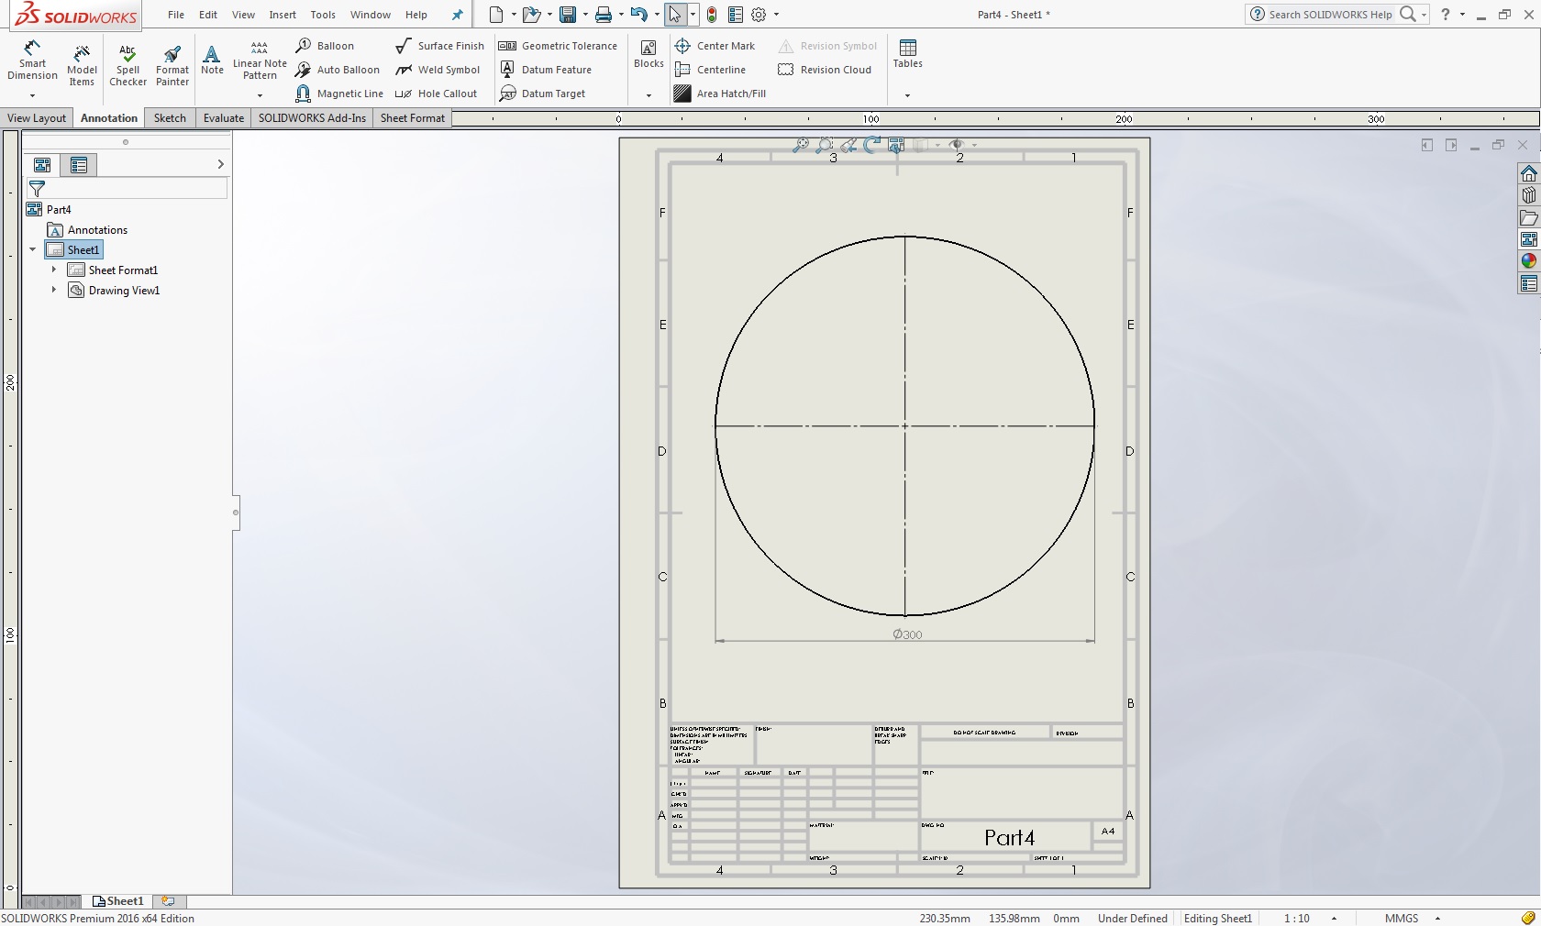Open the Appearances tab in task pane
Screen dimensions: 1541x926
pyautogui.click(x=1528, y=261)
